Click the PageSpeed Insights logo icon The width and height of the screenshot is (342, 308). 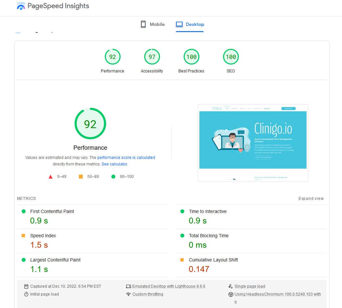(x=21, y=6)
